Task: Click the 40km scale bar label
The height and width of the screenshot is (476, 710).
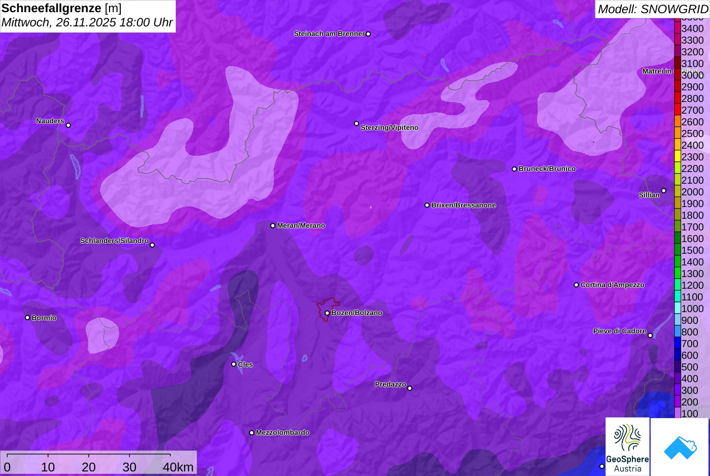Action: (178, 467)
